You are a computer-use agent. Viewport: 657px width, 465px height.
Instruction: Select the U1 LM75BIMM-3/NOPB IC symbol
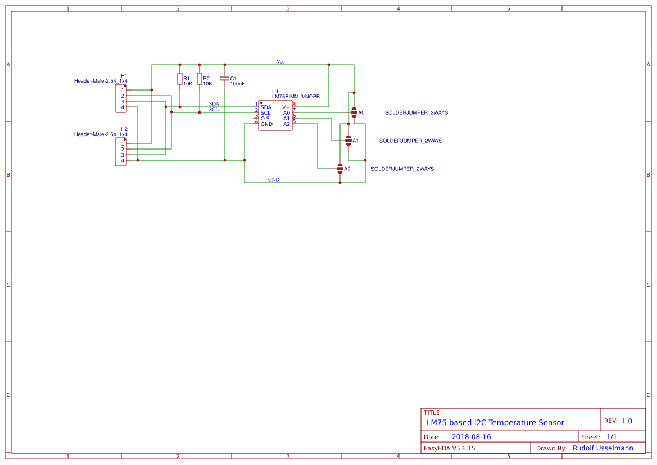(x=275, y=114)
